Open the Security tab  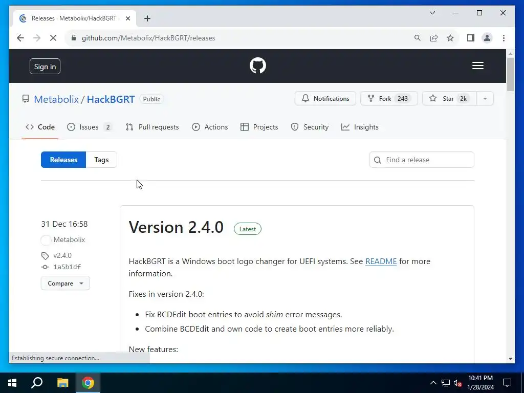coord(310,127)
